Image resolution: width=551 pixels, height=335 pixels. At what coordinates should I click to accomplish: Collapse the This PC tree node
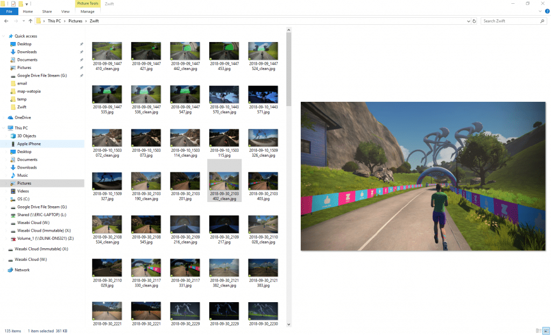pos(4,127)
